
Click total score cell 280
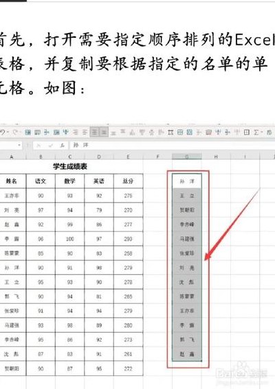[x=128, y=325]
